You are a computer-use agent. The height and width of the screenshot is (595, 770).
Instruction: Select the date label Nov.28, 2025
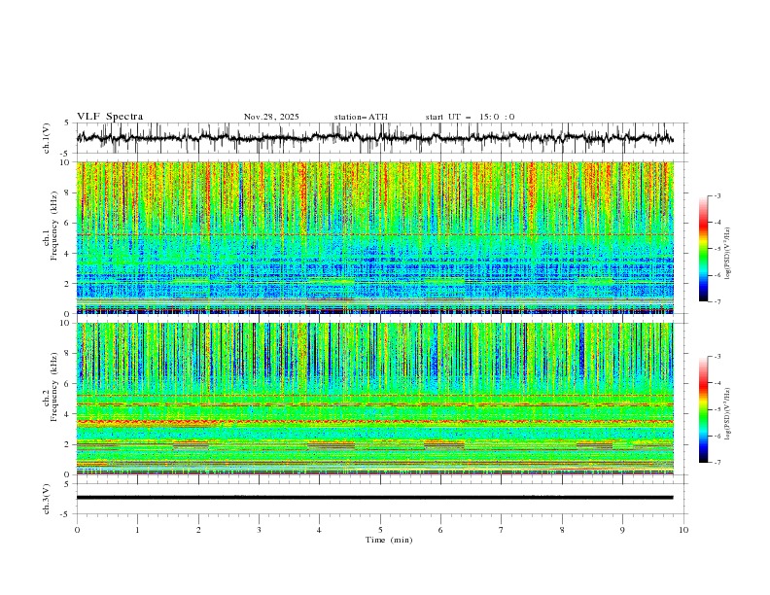pos(271,117)
